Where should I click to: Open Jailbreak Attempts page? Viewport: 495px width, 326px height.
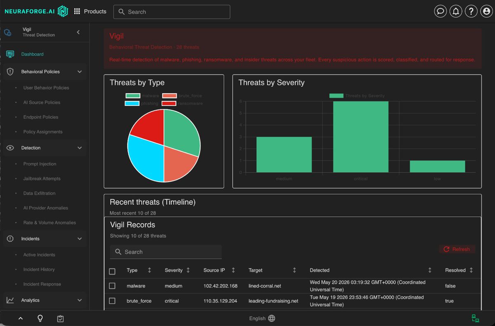pyautogui.click(x=42, y=179)
